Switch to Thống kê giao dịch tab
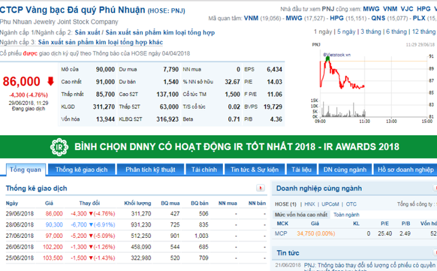Image resolution: width=437 pixels, height=271 pixels. 81,170
